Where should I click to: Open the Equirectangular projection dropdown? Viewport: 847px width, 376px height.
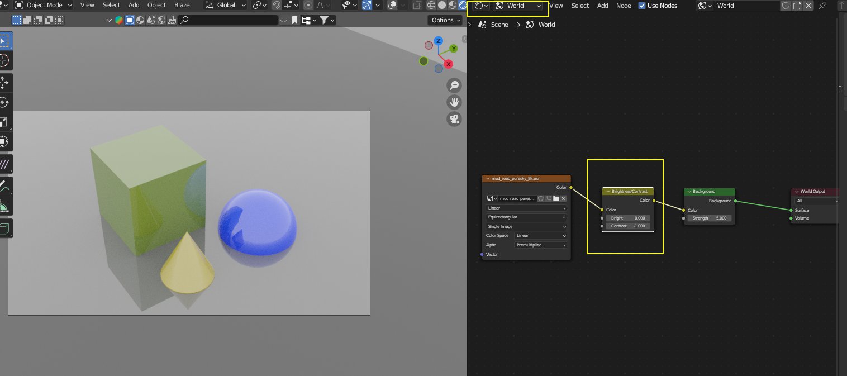pyautogui.click(x=526, y=217)
